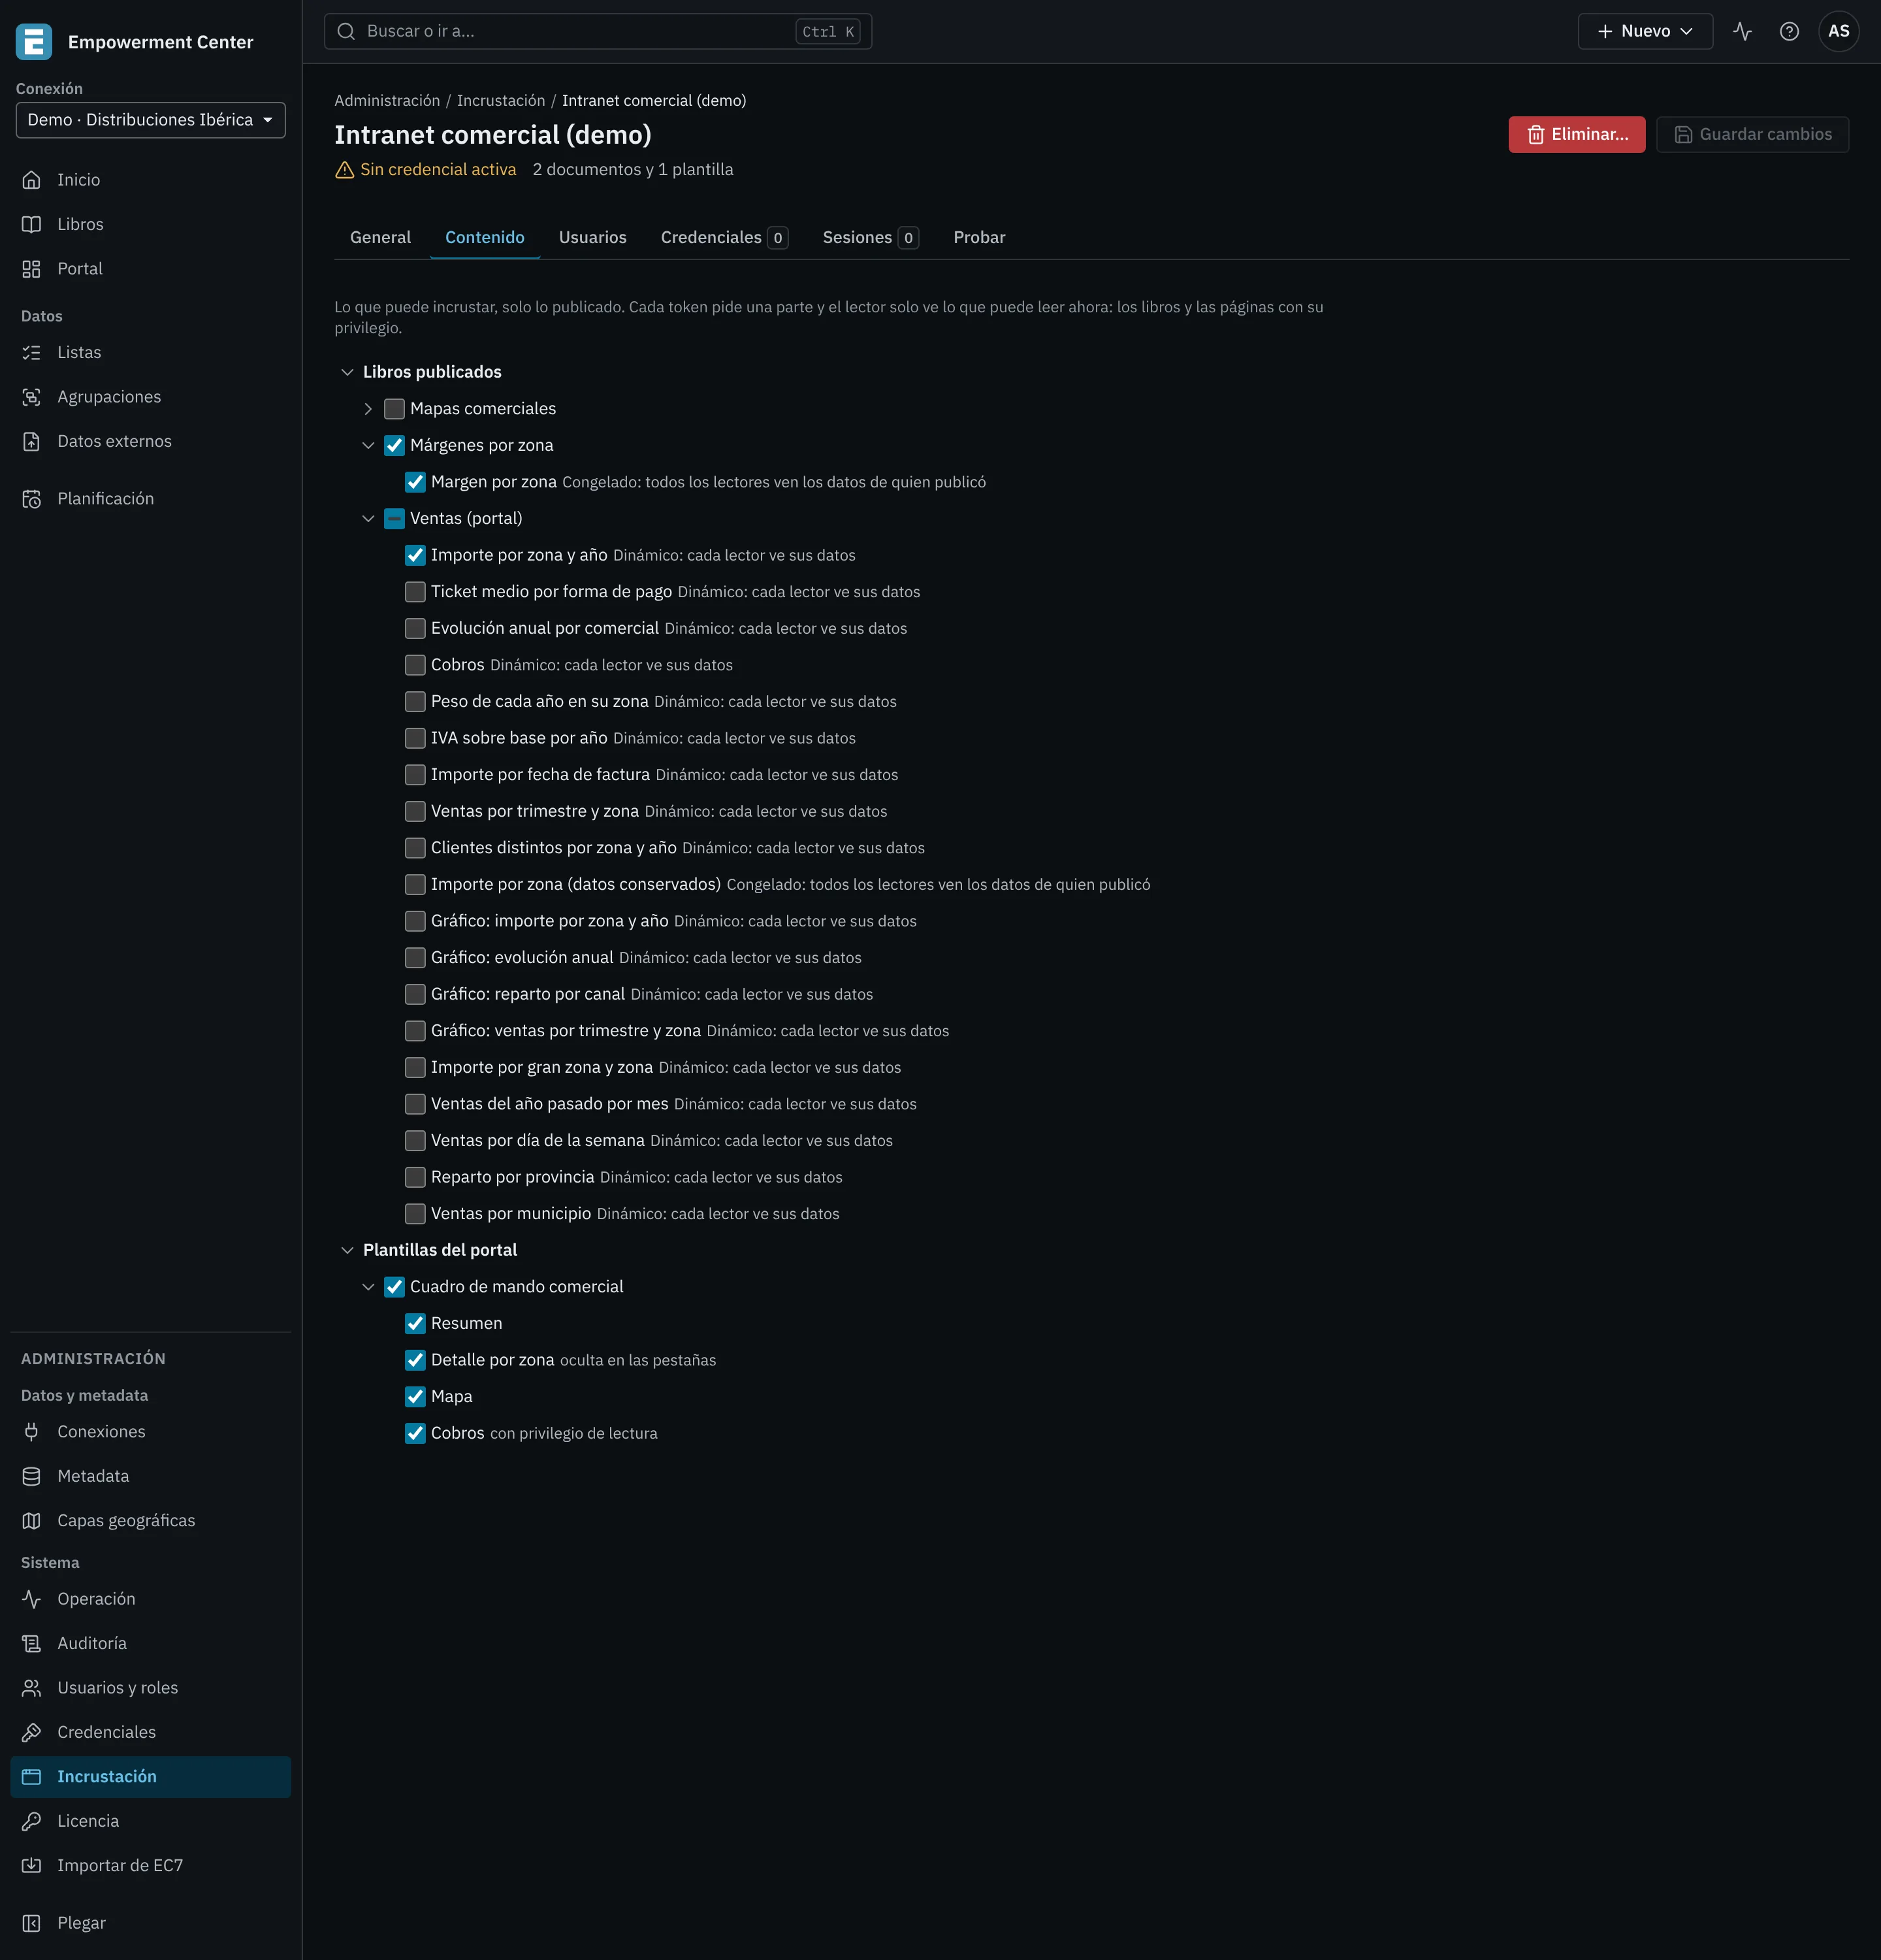Uncheck Importe por zona y año

point(416,555)
